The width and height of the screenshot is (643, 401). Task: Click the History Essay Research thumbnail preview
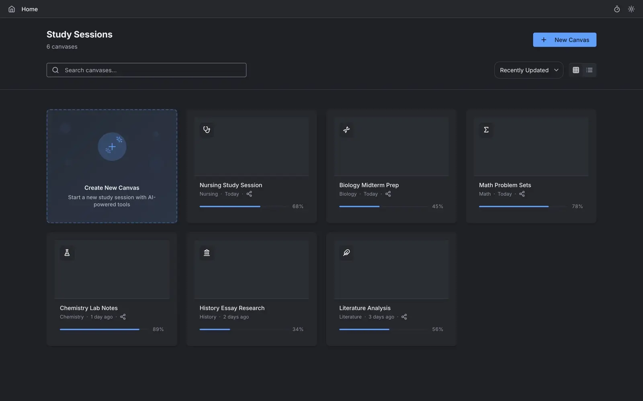252,269
